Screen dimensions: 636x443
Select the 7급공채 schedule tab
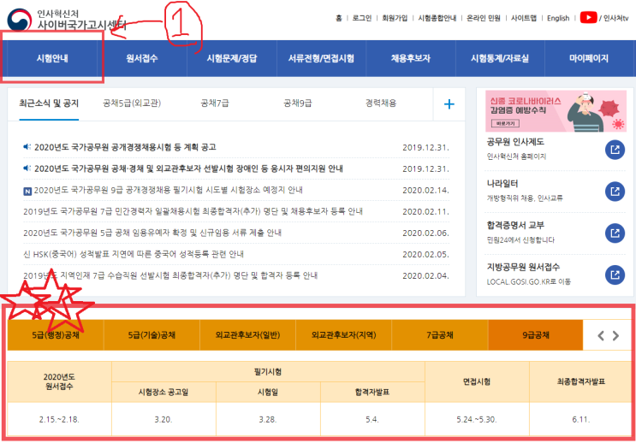(x=440, y=335)
